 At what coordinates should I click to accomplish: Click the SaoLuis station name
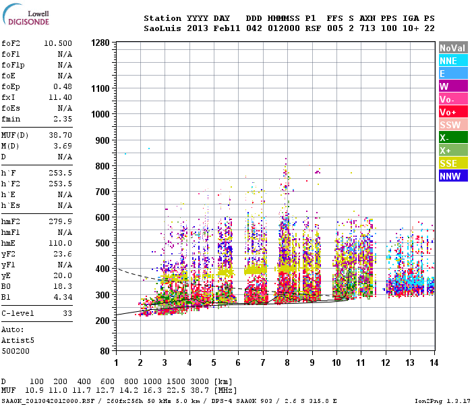coord(163,28)
